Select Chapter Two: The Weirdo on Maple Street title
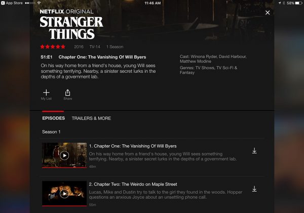 coord(133,184)
